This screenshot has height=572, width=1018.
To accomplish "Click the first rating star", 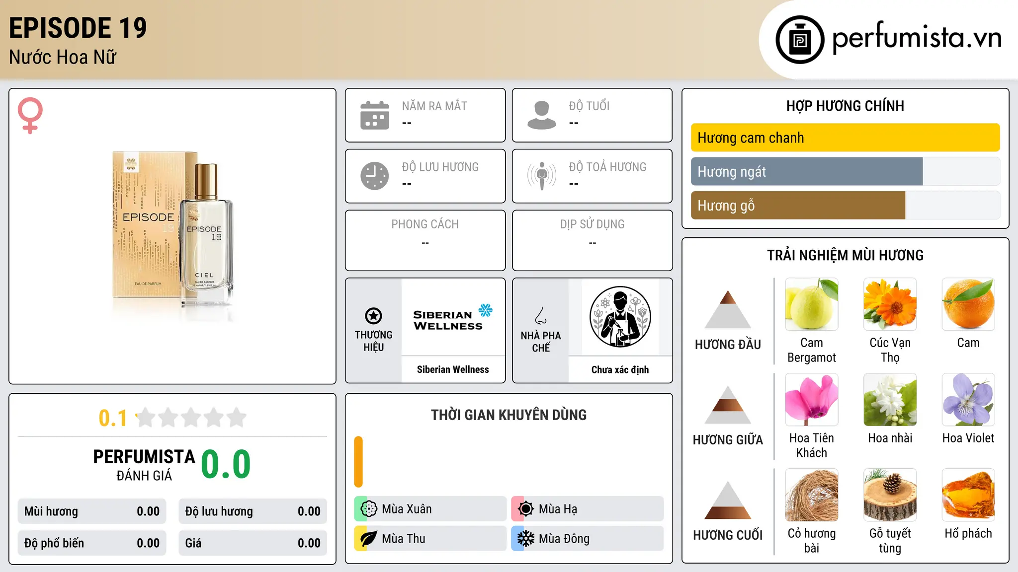I will (x=146, y=418).
